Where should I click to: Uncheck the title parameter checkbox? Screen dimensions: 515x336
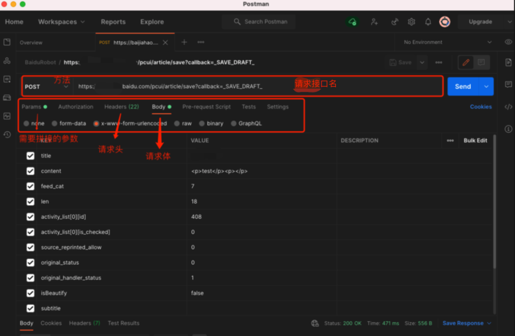pyautogui.click(x=31, y=156)
